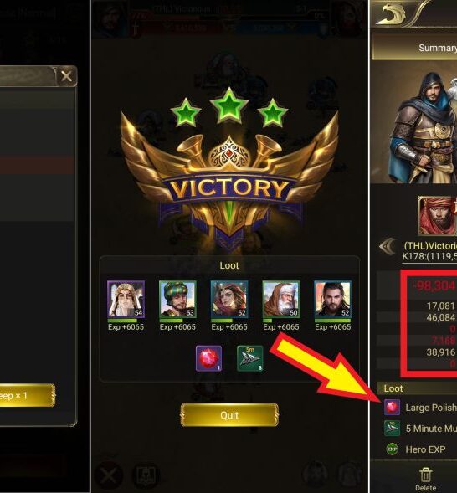
Task: Click the red-turbaned commander avatar
Action: pos(438,216)
